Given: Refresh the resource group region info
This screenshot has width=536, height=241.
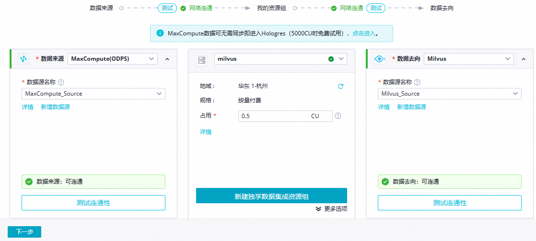Looking at the screenshot, I should click(x=340, y=86).
